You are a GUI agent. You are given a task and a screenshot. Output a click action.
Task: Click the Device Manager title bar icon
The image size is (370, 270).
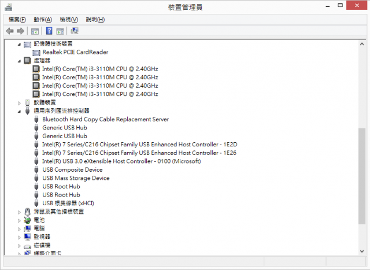[x=9, y=7]
